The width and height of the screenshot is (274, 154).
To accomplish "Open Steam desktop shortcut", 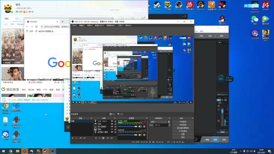I will pos(157,6).
